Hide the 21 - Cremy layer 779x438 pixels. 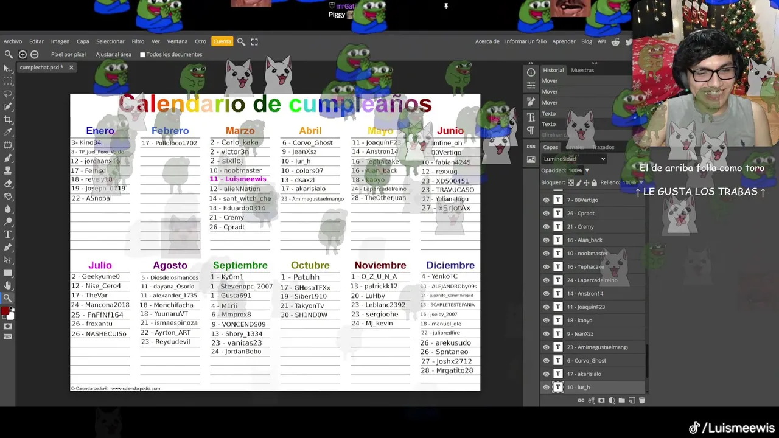click(x=546, y=226)
